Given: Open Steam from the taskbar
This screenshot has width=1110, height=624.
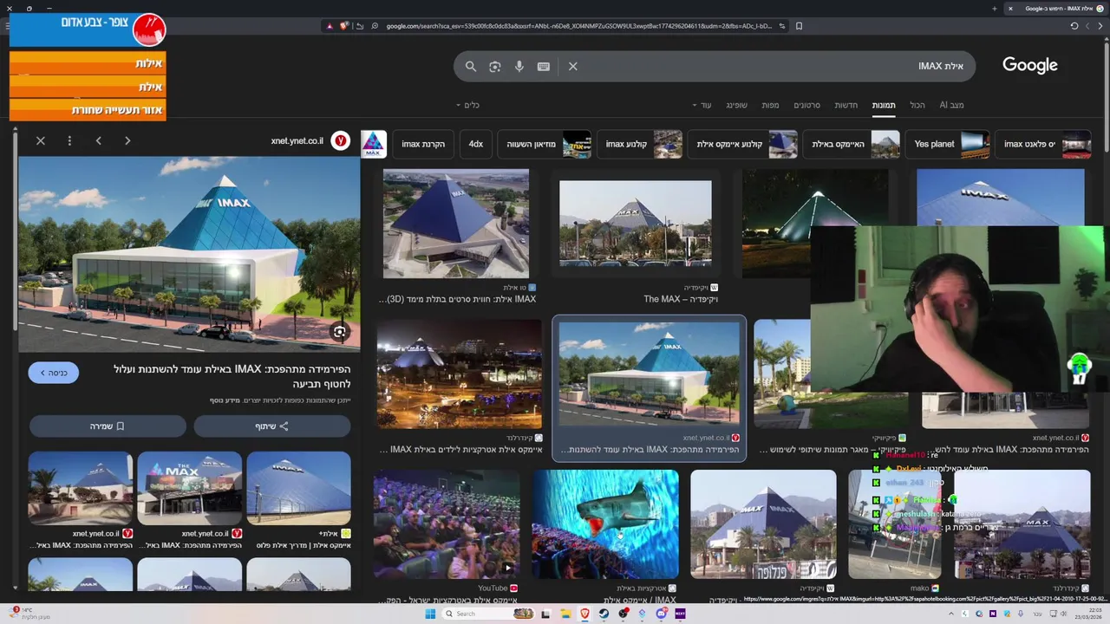Looking at the screenshot, I should pos(604,614).
